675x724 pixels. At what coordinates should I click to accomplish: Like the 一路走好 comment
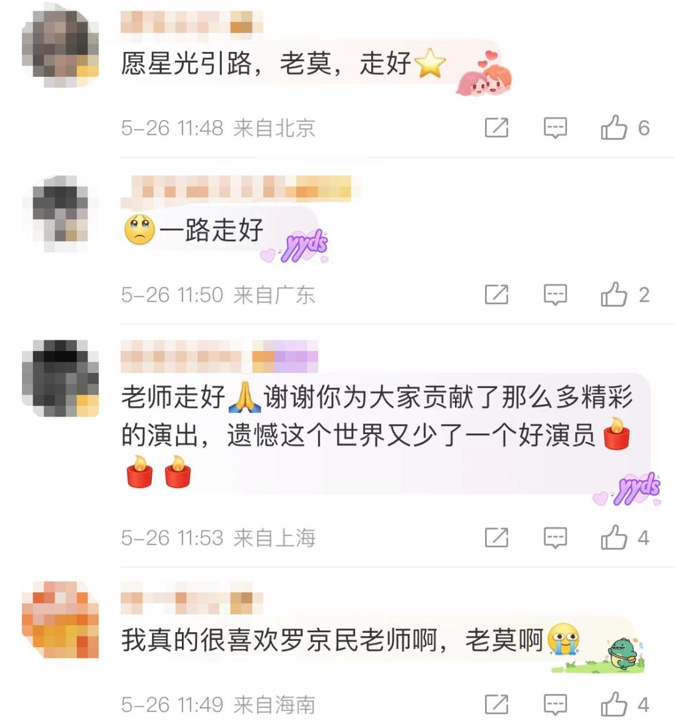coord(614,294)
